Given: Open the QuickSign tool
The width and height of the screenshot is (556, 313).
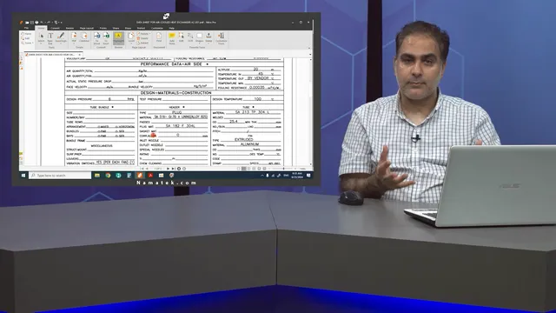Looking at the screenshot, I should click(61, 37).
